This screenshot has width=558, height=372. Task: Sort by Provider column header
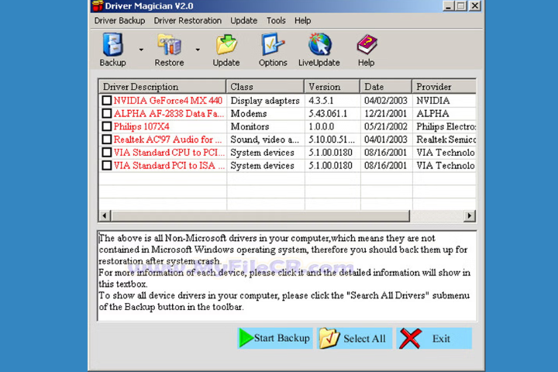pyautogui.click(x=444, y=87)
